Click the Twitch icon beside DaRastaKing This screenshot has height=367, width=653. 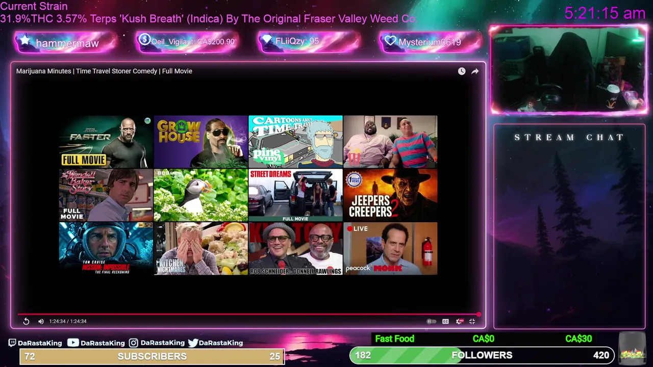point(12,343)
